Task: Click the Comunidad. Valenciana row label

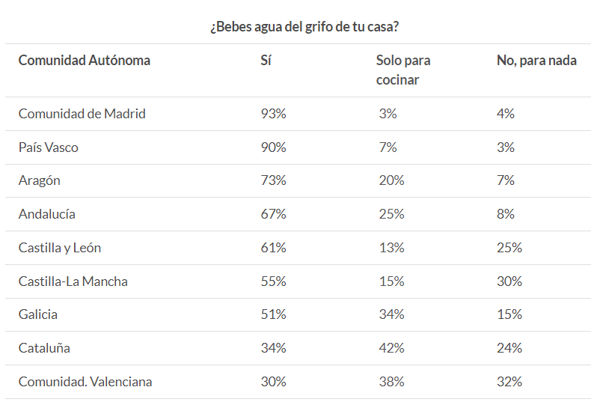Action: point(85,382)
